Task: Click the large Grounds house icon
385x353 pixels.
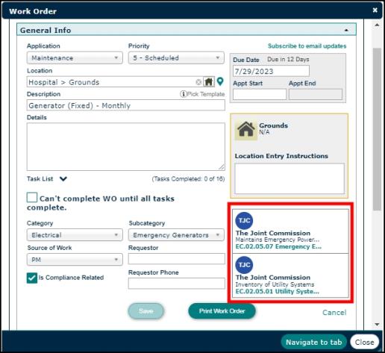Action: pos(245,129)
